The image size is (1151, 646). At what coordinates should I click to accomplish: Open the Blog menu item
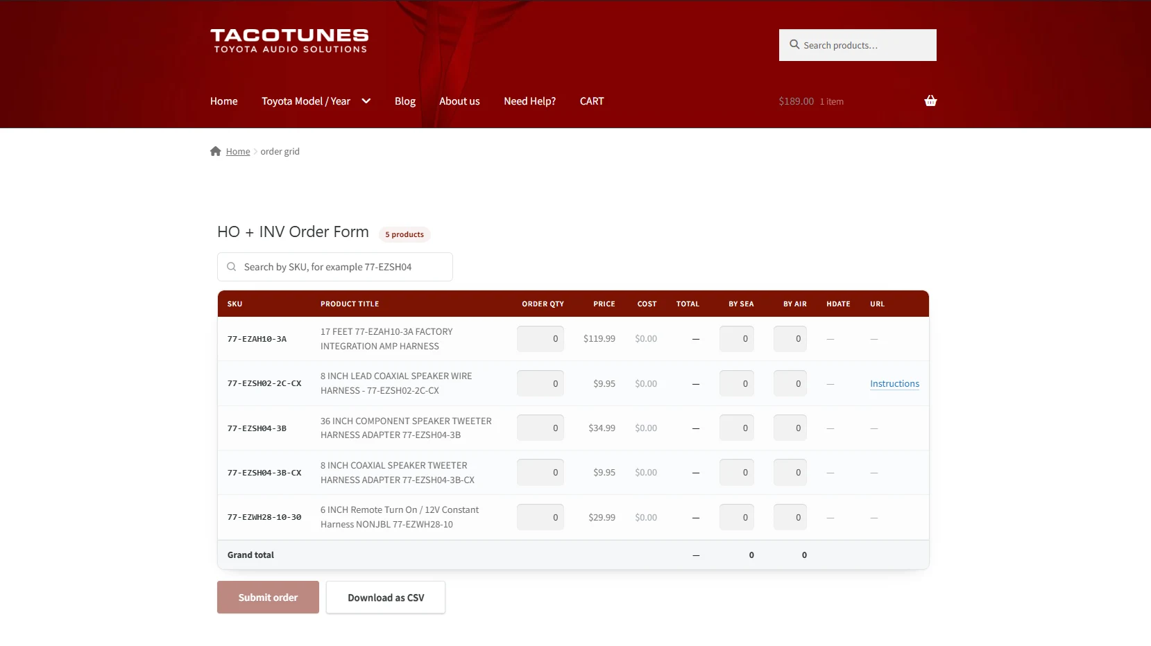pos(405,101)
